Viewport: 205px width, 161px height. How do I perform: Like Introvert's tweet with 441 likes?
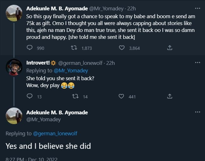click(122, 96)
